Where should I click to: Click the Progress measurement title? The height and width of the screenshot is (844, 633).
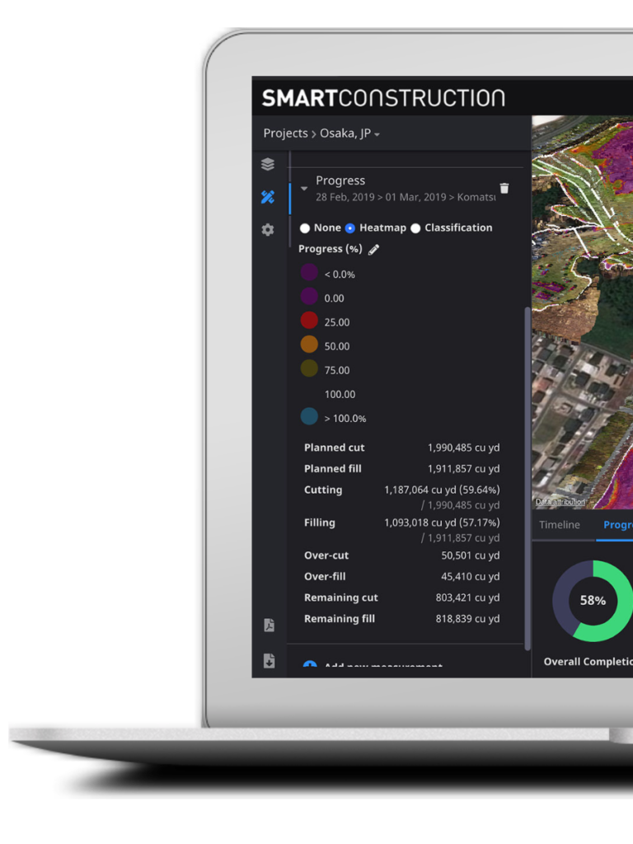tap(340, 181)
